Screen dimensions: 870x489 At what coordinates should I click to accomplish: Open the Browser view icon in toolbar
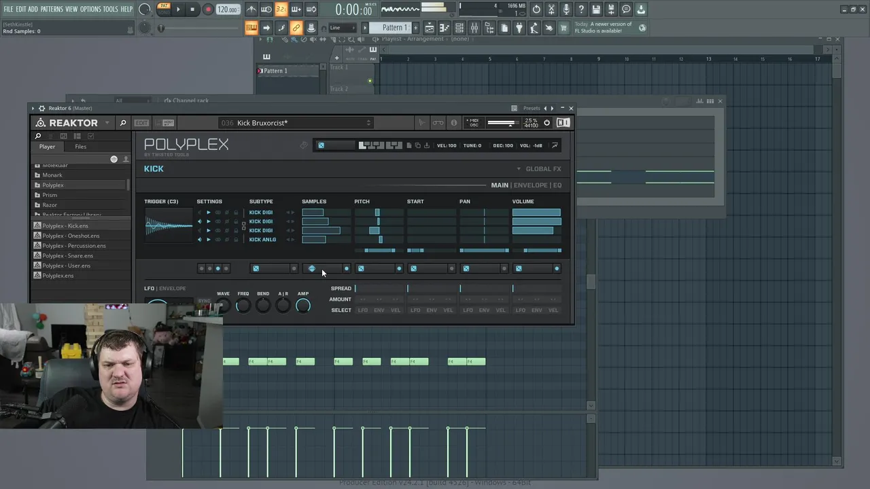pyautogui.click(x=489, y=28)
